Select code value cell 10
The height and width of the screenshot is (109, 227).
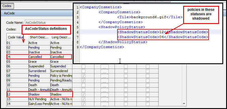[x=17, y=85]
